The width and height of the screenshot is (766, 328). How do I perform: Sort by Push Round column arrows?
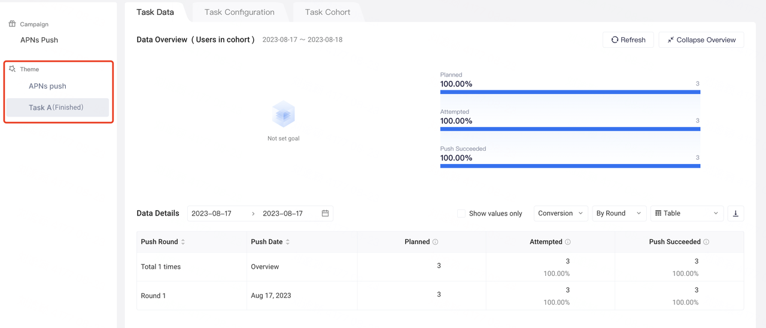coord(183,242)
